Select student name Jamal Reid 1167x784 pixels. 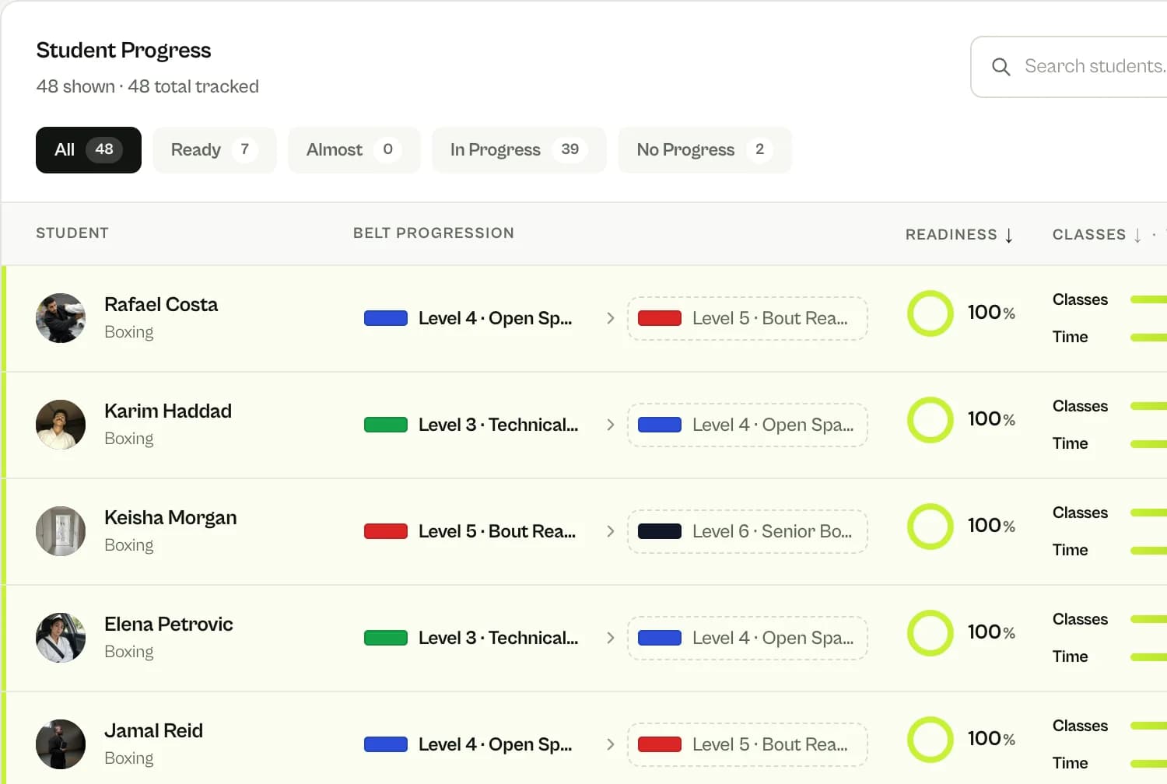coord(153,730)
